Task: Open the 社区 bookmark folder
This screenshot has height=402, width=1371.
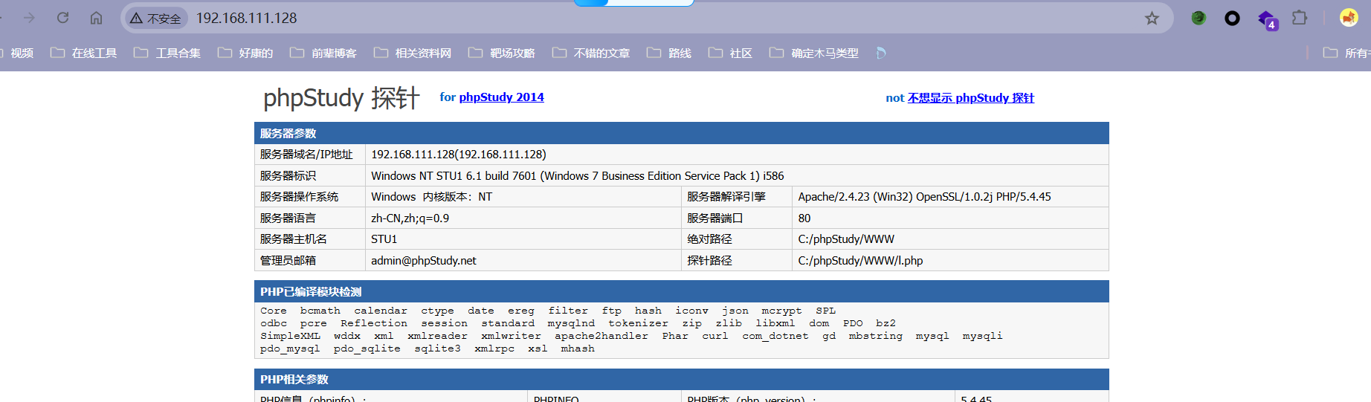Action: pos(730,53)
